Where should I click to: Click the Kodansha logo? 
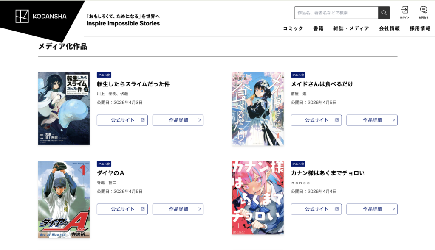point(41,16)
